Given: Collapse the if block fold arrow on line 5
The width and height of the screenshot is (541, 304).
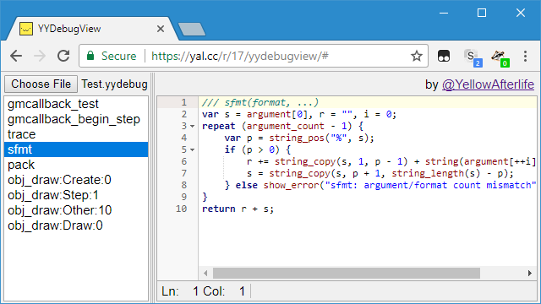Looking at the screenshot, I should [193, 150].
